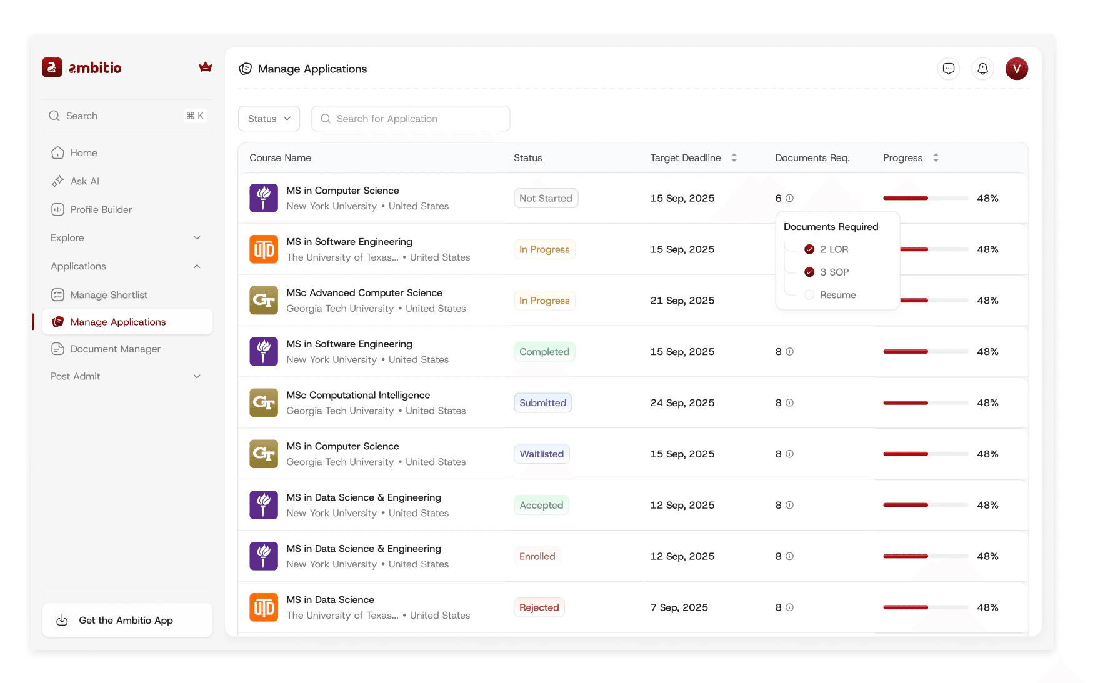Open MS in Computer Science at New York University
Image resolution: width=1098 pixels, height=683 pixels.
click(342, 191)
